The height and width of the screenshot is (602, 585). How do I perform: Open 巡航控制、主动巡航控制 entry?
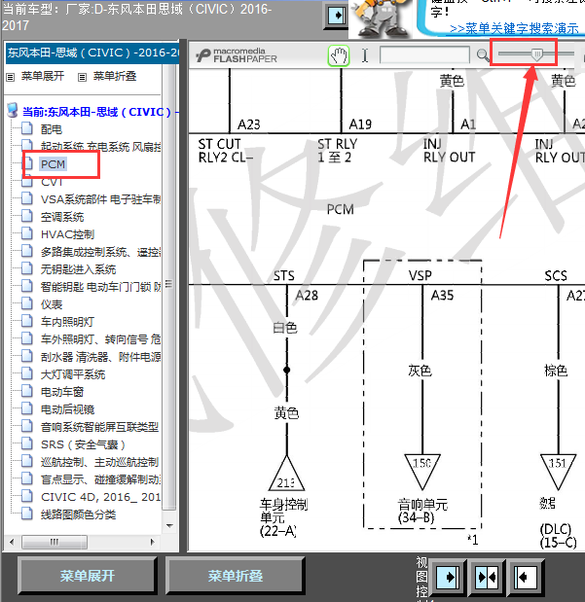tap(99, 462)
